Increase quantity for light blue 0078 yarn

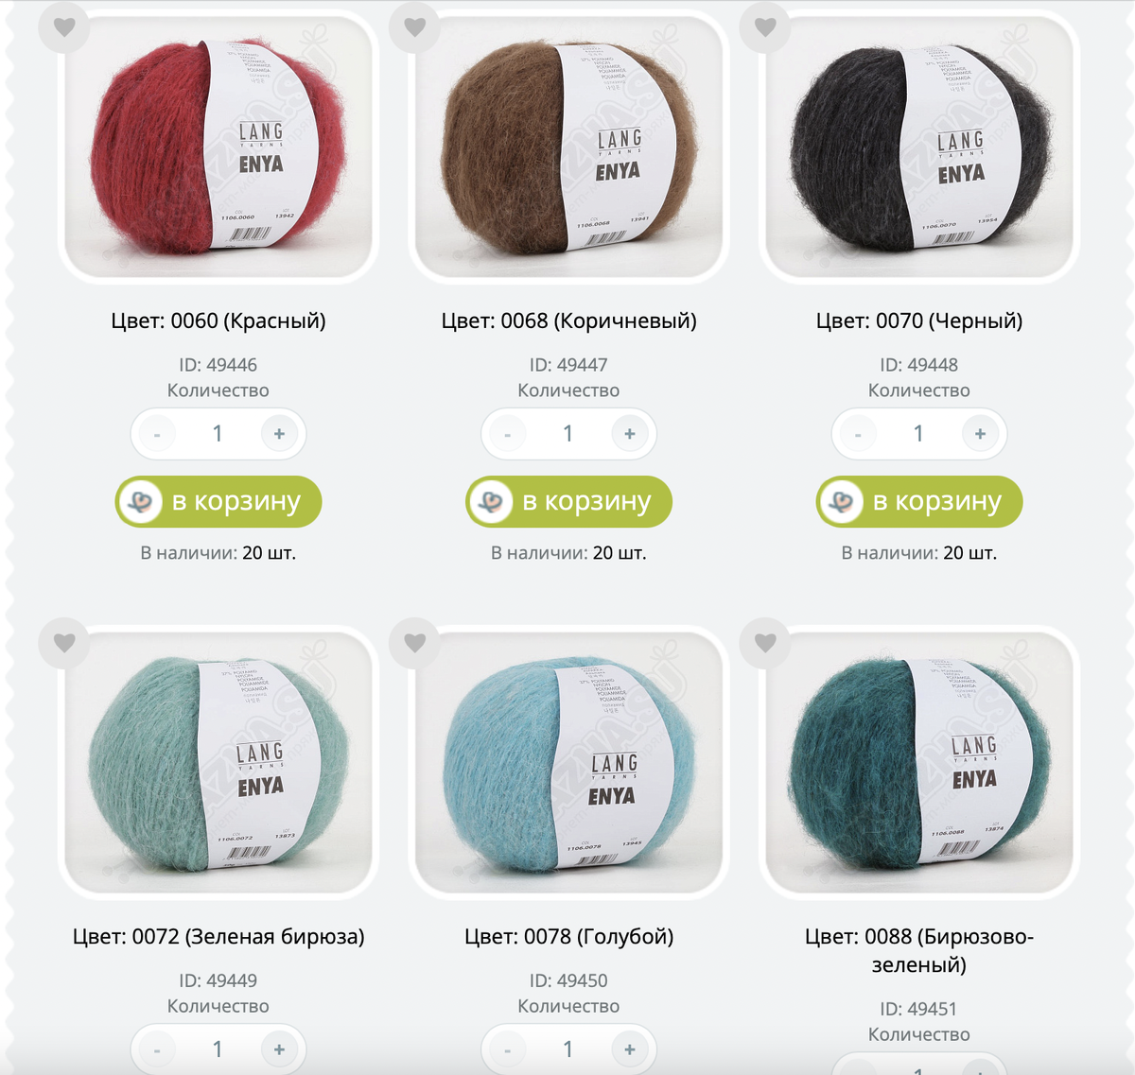click(x=630, y=1049)
